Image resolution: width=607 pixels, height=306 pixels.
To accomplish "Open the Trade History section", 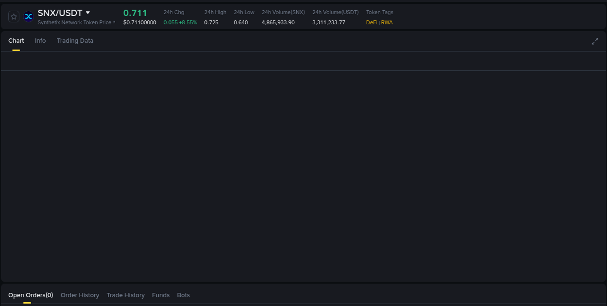I will pyautogui.click(x=125, y=295).
